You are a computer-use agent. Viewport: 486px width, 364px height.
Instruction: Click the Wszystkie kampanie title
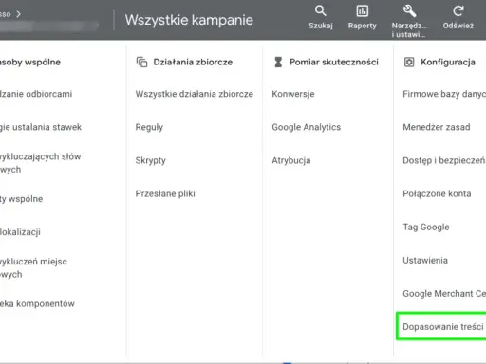click(x=189, y=20)
